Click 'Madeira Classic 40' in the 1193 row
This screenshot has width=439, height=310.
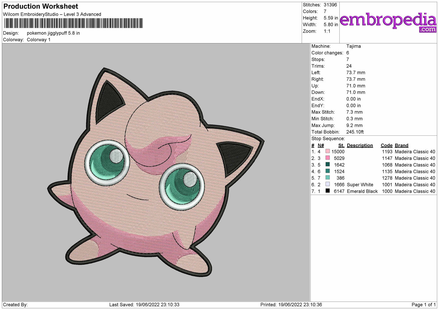415,152
